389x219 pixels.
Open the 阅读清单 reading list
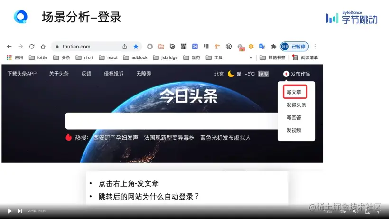coord(305,57)
